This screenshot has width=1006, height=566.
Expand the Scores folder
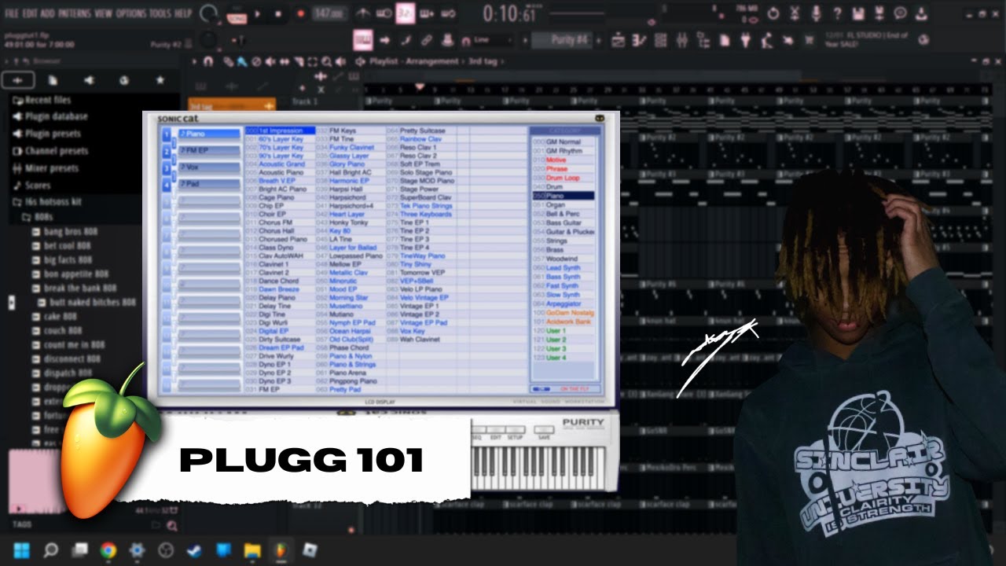31,186
